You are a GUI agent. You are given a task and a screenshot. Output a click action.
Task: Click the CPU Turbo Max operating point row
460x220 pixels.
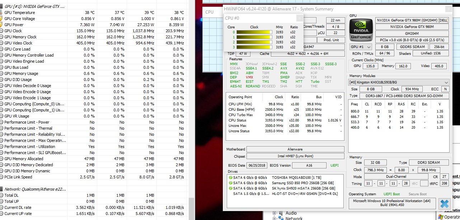[x=285, y=115]
